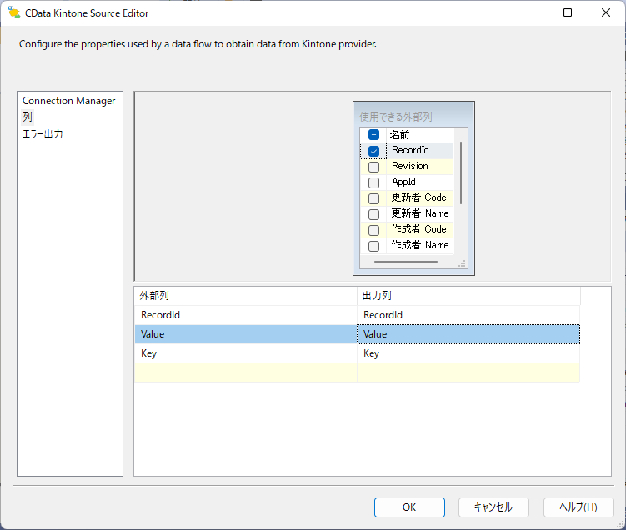The image size is (626, 530).
Task: Enable the 更新者 Code checkbox
Action: (x=373, y=198)
